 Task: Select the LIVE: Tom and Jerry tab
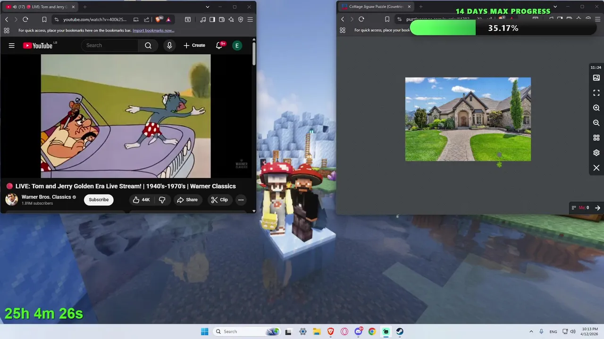41,7
